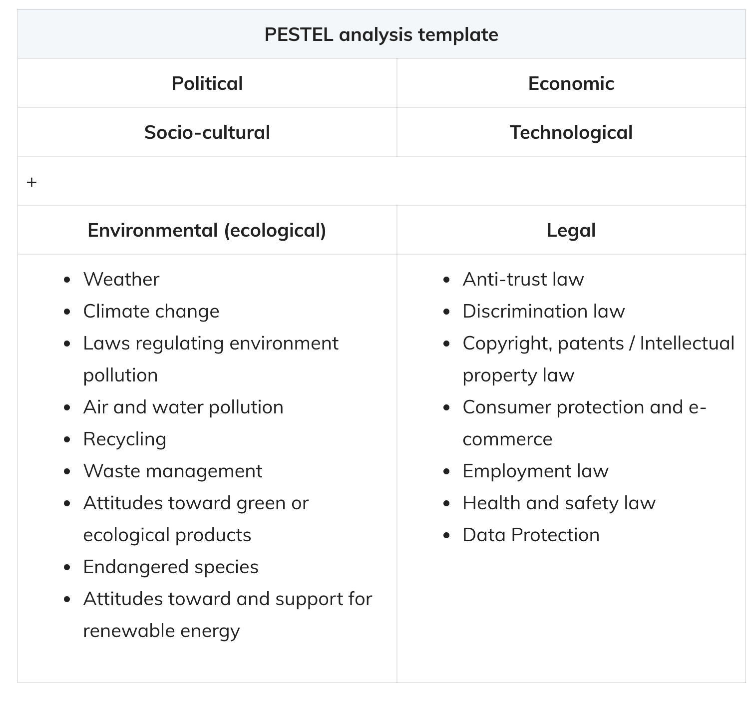Select the Socio-cultural heading
This screenshot has height=710, width=756.
(207, 132)
